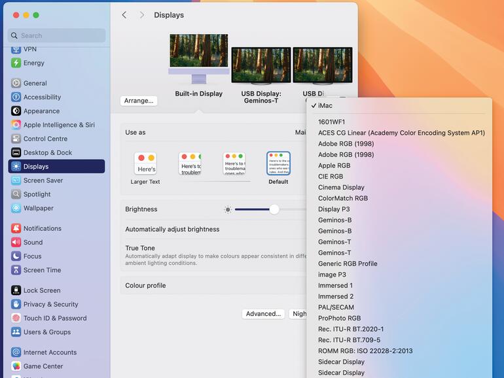This screenshot has height=378, width=504.
Task: Select the Wallpaper sidebar icon
Action: click(x=16, y=208)
